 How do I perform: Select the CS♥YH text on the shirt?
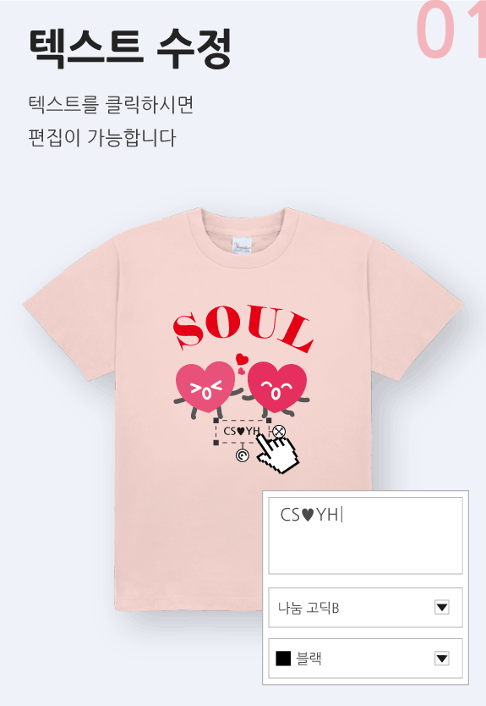coord(242,432)
